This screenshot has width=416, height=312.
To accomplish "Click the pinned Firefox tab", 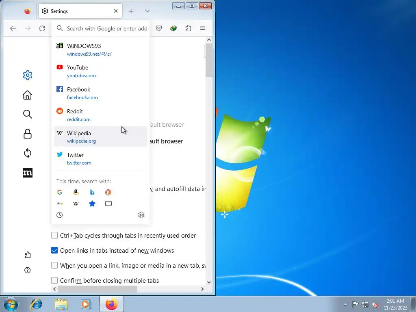I will [x=27, y=11].
